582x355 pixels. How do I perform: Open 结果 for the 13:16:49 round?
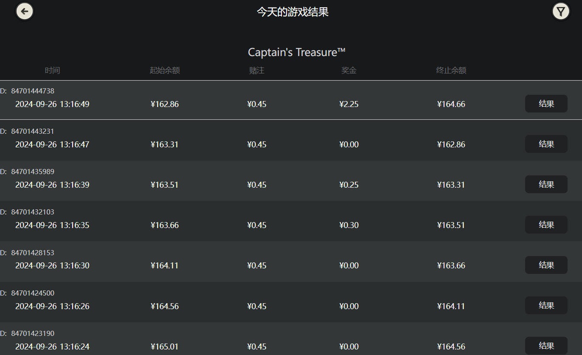546,104
